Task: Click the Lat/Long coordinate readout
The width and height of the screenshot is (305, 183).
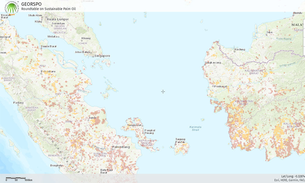Action: click(293, 176)
